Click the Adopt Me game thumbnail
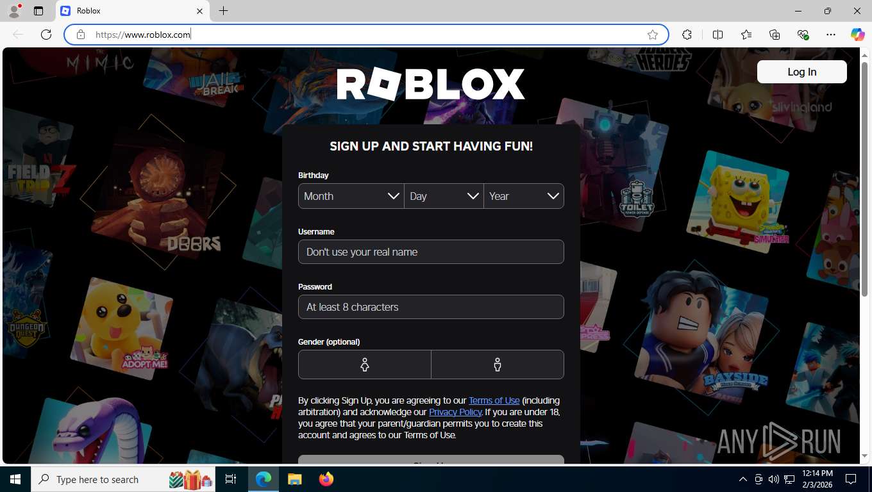 click(x=122, y=329)
